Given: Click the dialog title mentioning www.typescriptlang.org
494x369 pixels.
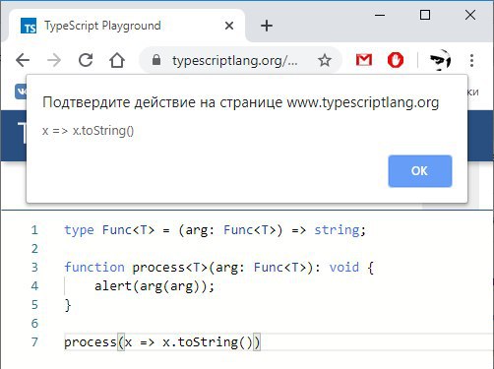Looking at the screenshot, I should (240, 102).
